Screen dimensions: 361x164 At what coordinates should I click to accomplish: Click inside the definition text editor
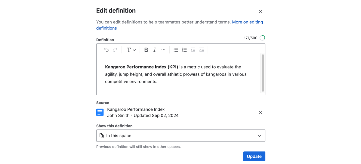(178, 74)
